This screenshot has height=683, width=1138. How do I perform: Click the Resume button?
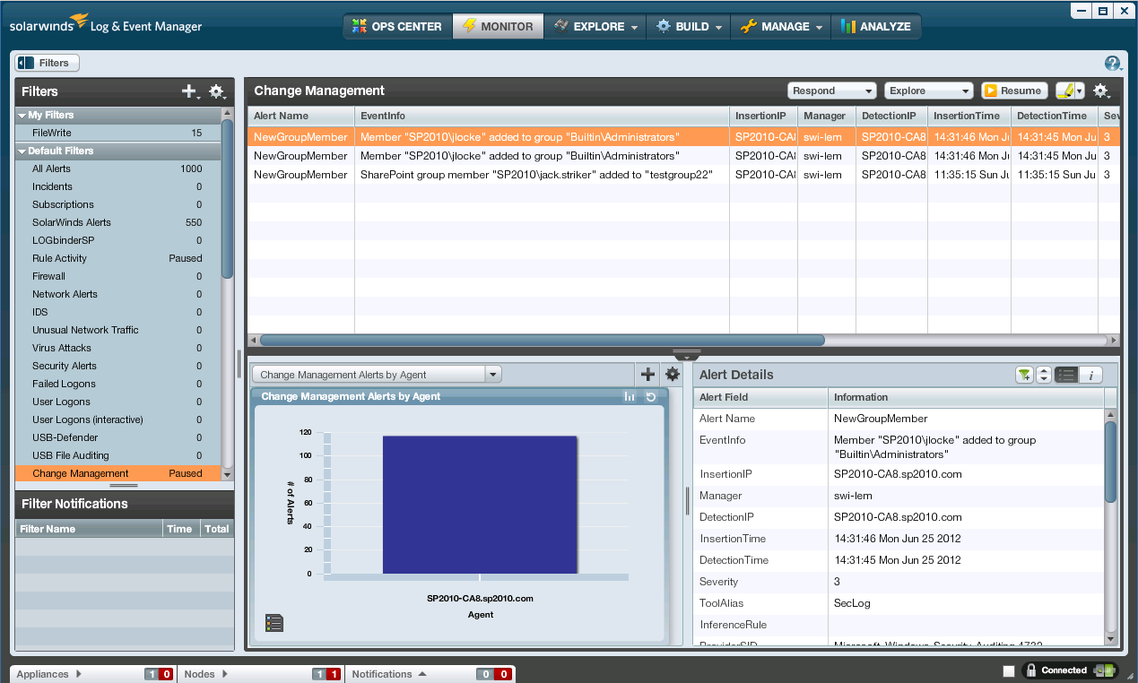point(1014,91)
